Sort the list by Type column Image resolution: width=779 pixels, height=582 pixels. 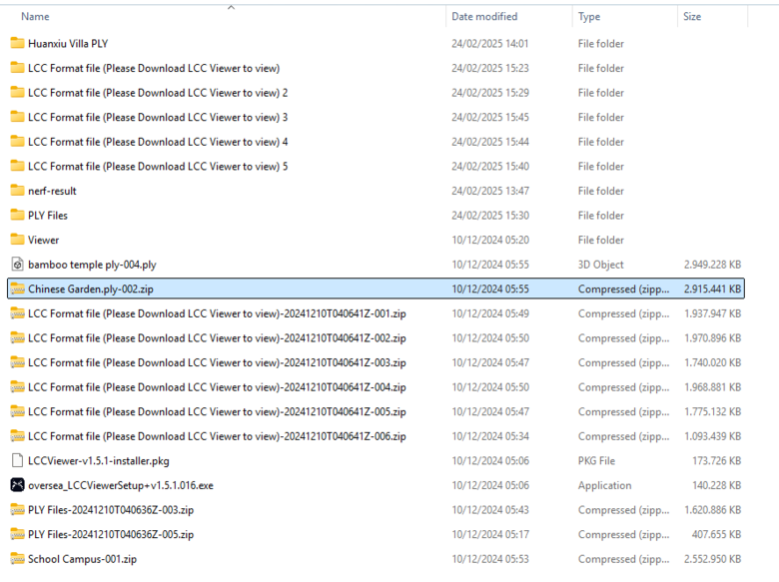coord(589,17)
